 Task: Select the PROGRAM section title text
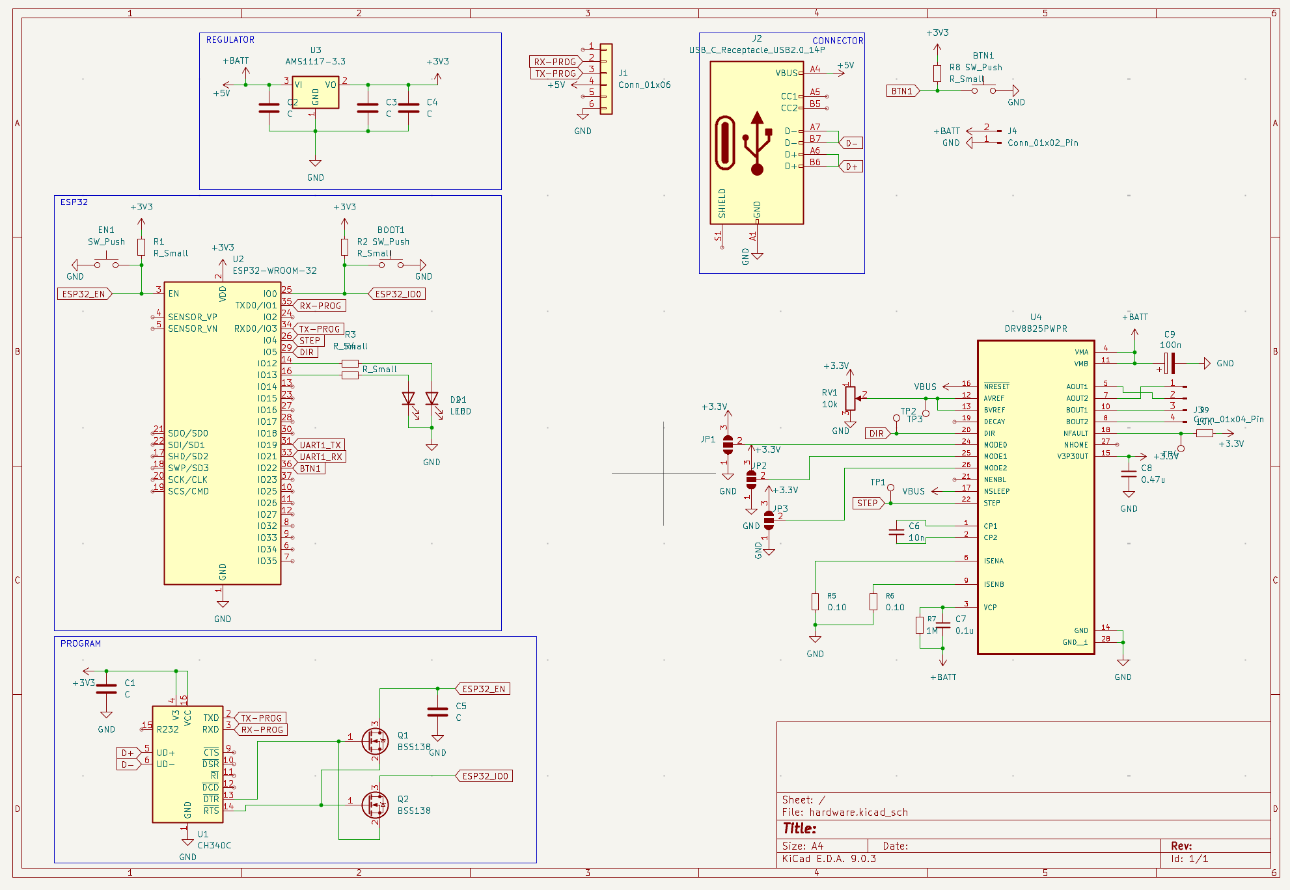coord(81,643)
